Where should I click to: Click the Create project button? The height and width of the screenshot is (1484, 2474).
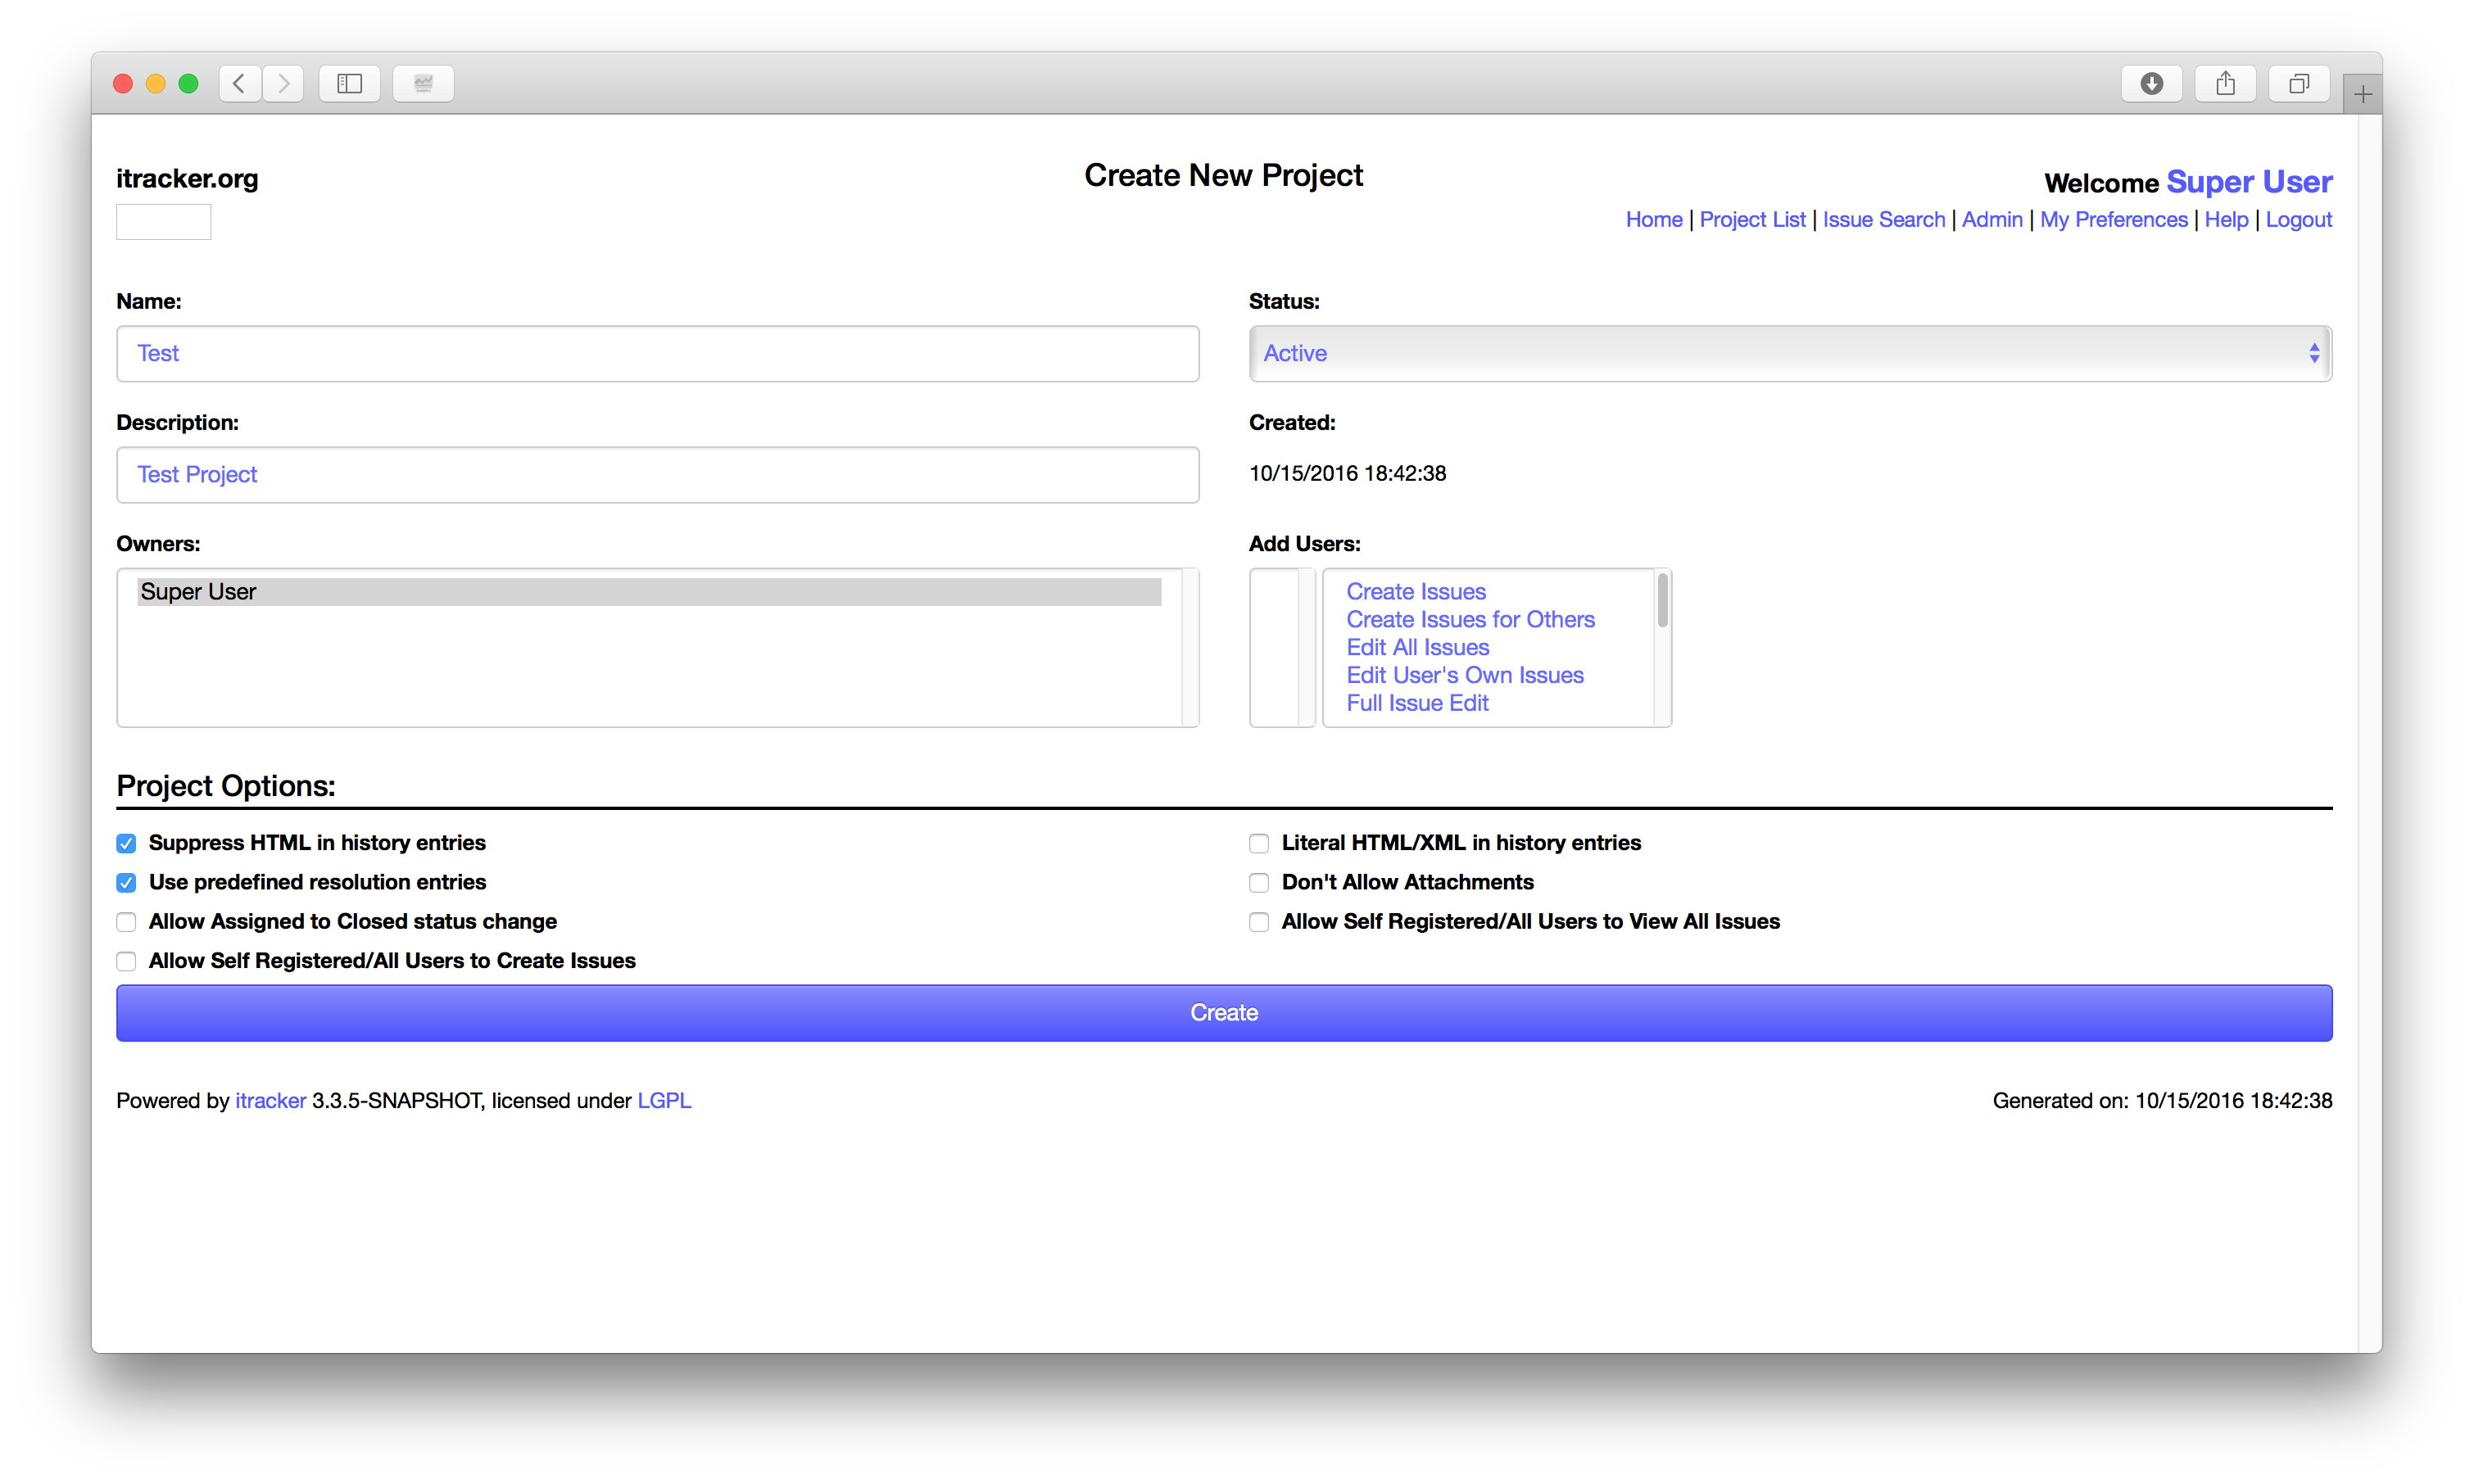click(x=1225, y=1012)
